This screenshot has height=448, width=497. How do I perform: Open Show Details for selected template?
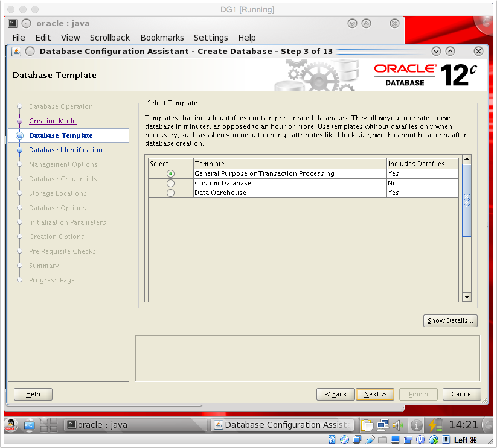pyautogui.click(x=450, y=321)
